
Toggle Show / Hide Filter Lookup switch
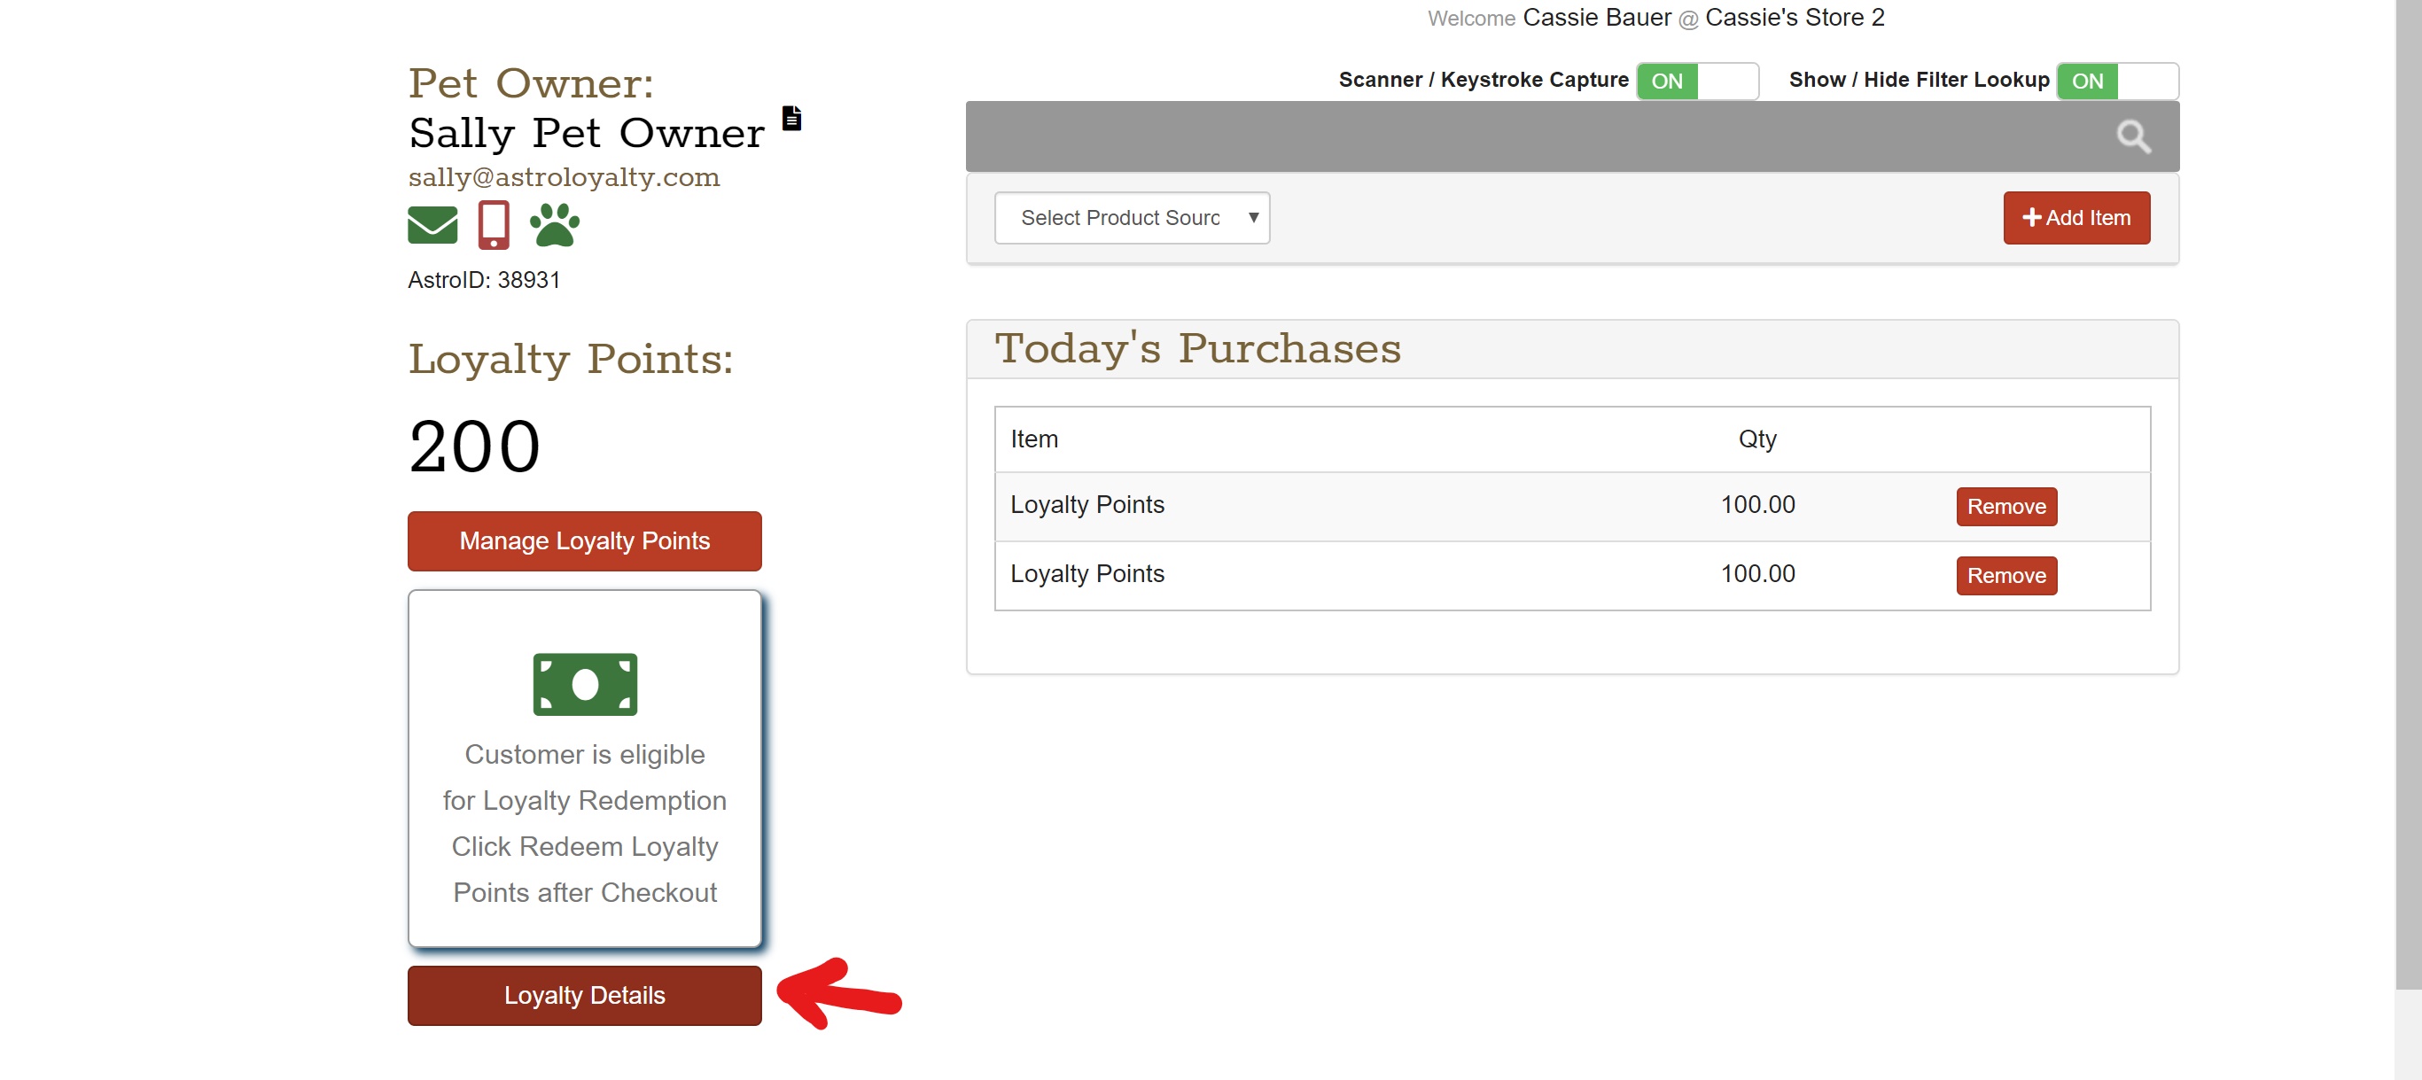tap(2116, 81)
